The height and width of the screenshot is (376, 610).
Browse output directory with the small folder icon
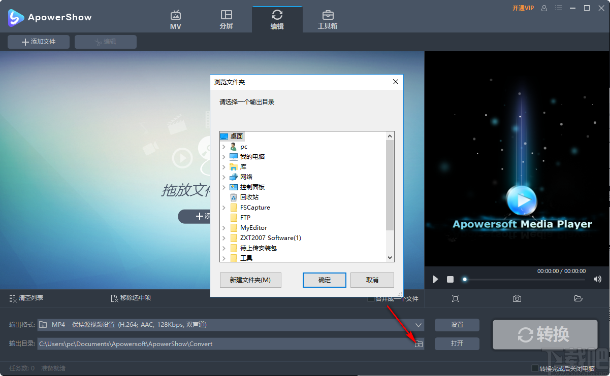pos(419,344)
